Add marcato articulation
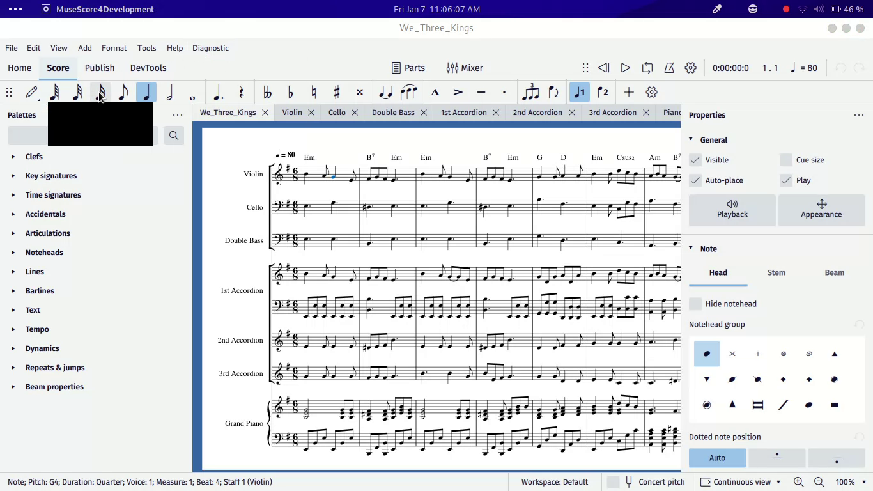The width and height of the screenshot is (873, 491). pos(435,92)
